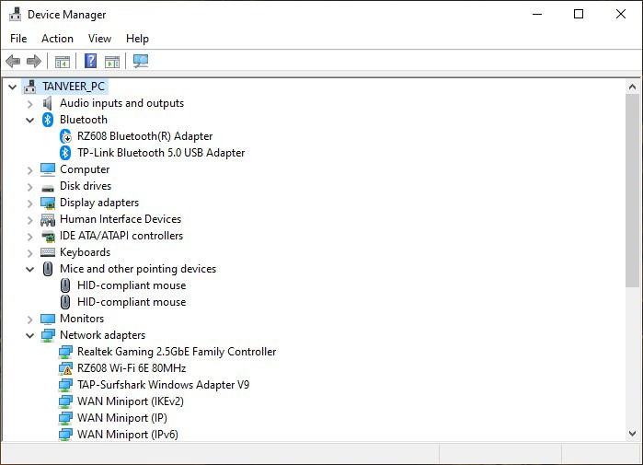Viewport: 643px width, 465px height.
Task: Close the Device Manager window
Action: [621, 15]
